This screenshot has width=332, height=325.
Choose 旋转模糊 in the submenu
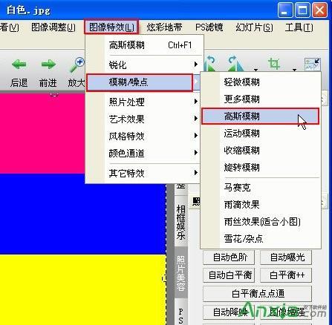pos(261,168)
